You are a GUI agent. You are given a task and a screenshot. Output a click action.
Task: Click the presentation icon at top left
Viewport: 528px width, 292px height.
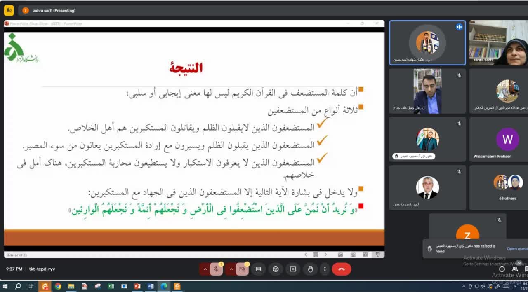(x=9, y=10)
